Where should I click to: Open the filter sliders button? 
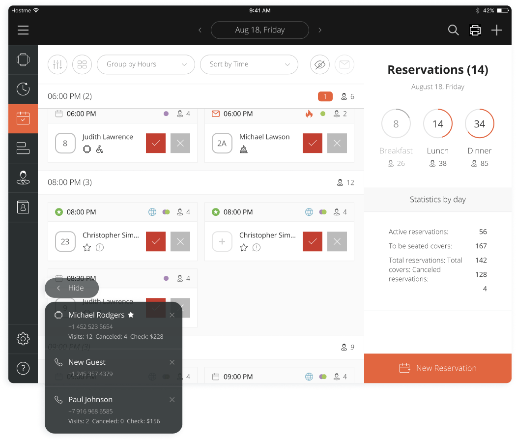pyautogui.click(x=57, y=64)
